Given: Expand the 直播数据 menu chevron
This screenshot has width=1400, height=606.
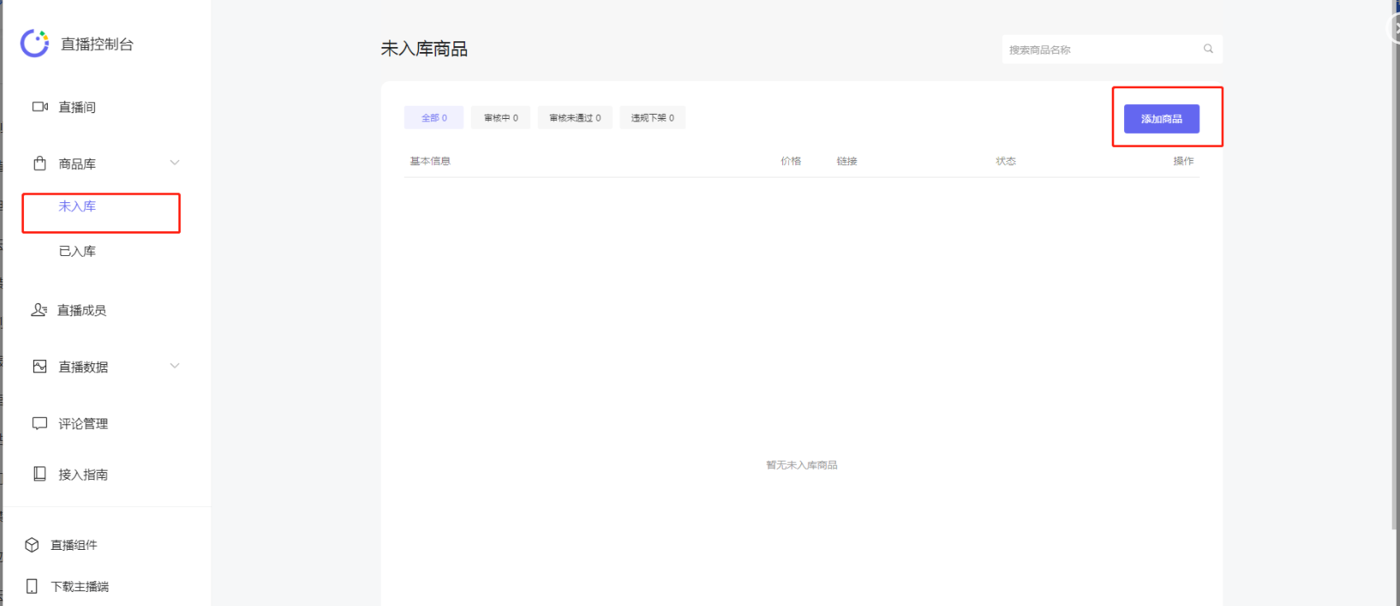Looking at the screenshot, I should click(x=174, y=366).
